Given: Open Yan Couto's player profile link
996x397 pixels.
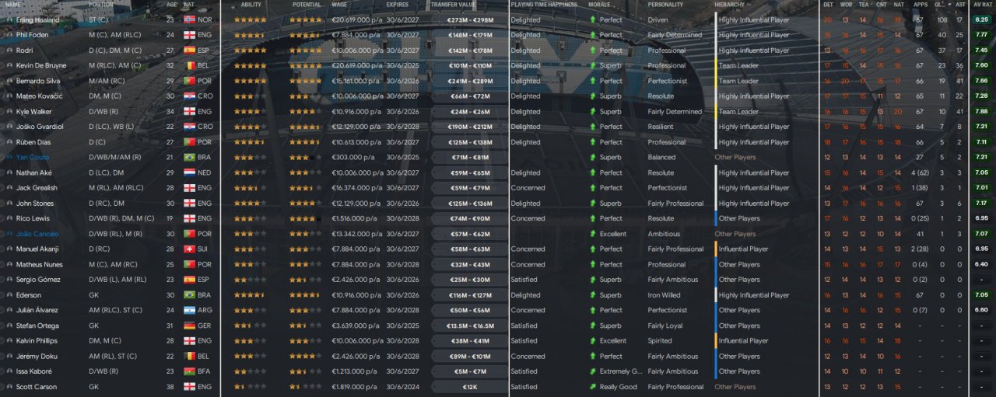Looking at the screenshot, I should pos(33,157).
